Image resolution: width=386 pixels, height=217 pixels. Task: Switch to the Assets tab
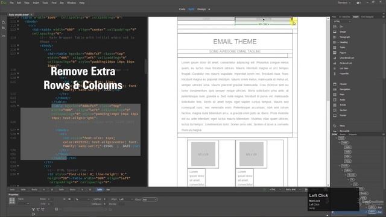tap(343, 134)
